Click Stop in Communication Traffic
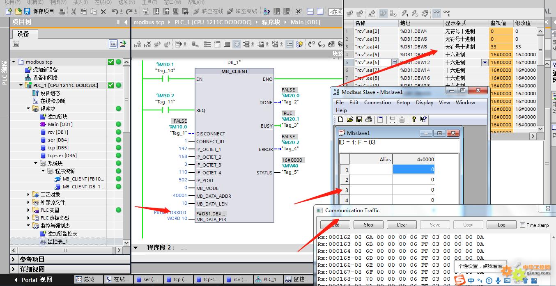Image resolution: width=556 pixels, height=286 pixels. point(368,225)
